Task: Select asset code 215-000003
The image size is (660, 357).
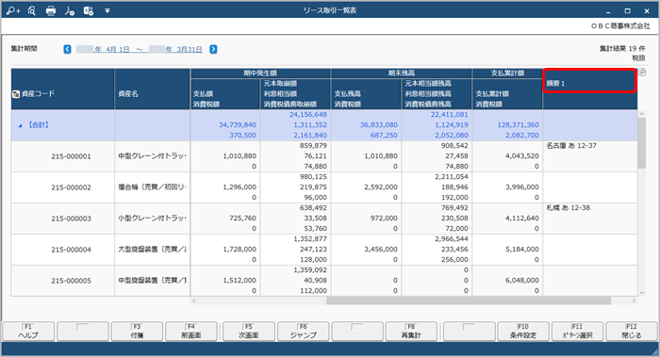Action: point(71,219)
